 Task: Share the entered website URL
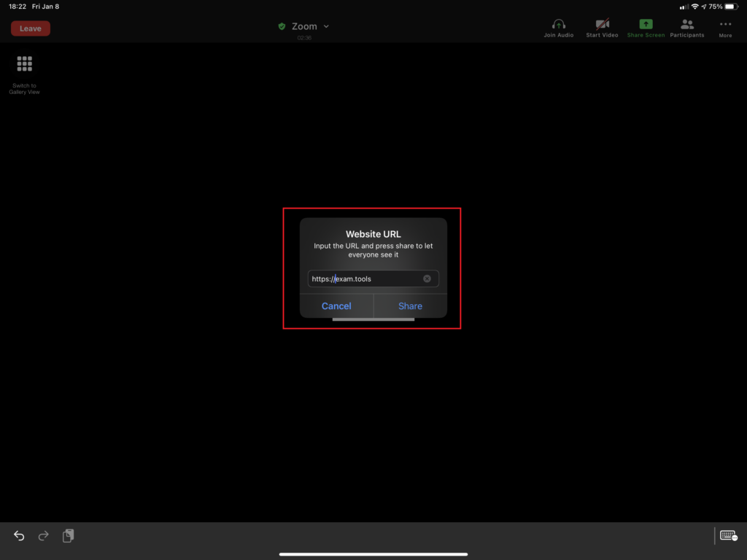pyautogui.click(x=410, y=306)
